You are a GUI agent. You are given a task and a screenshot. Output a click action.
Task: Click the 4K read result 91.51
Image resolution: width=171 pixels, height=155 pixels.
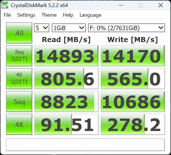coord(66,125)
